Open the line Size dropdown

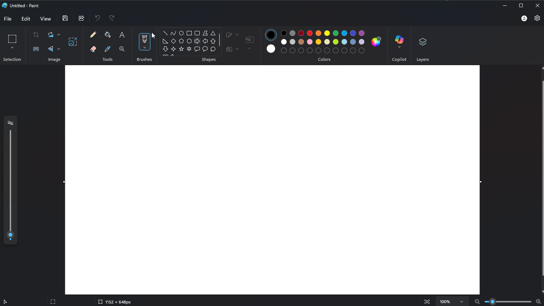(249, 42)
